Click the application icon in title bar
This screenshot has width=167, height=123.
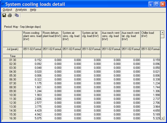coord(3,4)
